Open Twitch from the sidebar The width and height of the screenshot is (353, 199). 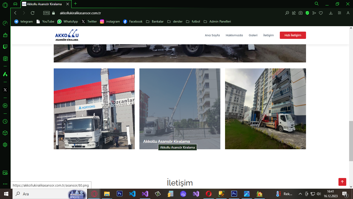tap(5, 47)
